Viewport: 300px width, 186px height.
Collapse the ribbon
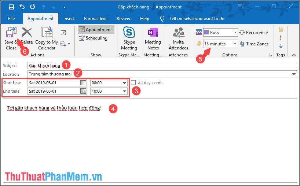294,55
